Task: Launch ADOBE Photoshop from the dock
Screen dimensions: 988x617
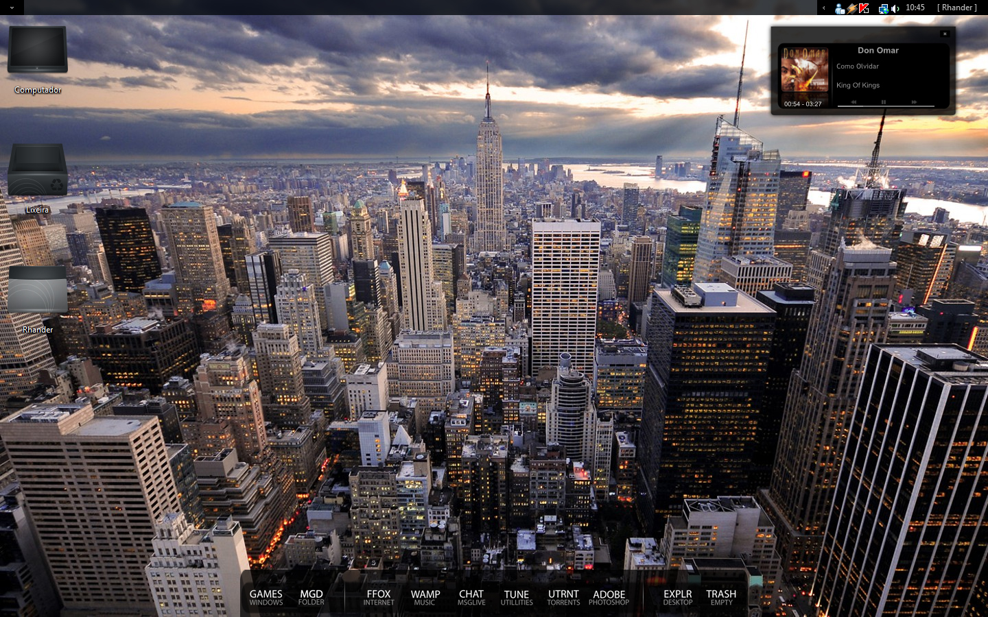Action: [609, 597]
